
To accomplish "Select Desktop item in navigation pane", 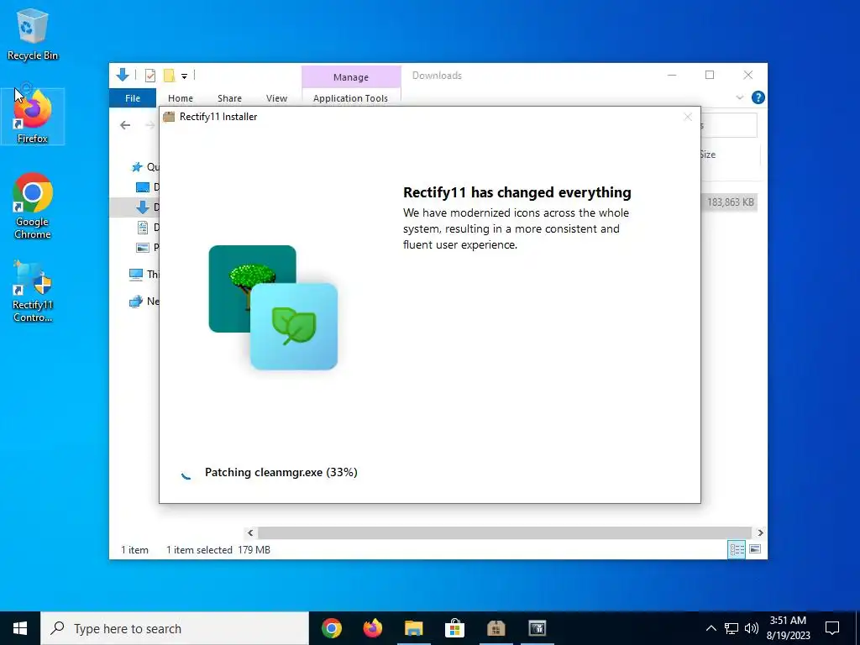I will tap(143, 187).
